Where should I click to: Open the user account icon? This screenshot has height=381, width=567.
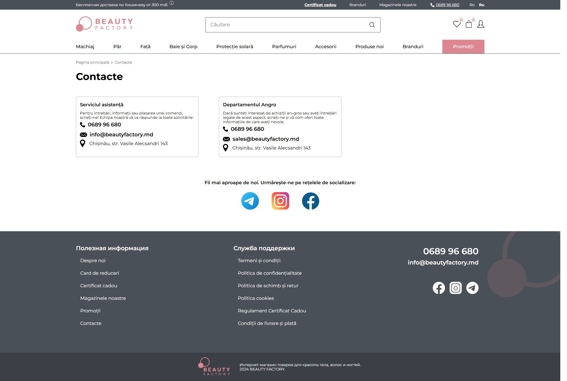[481, 24]
